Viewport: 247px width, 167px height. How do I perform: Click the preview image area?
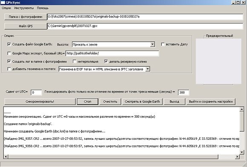point(218,61)
